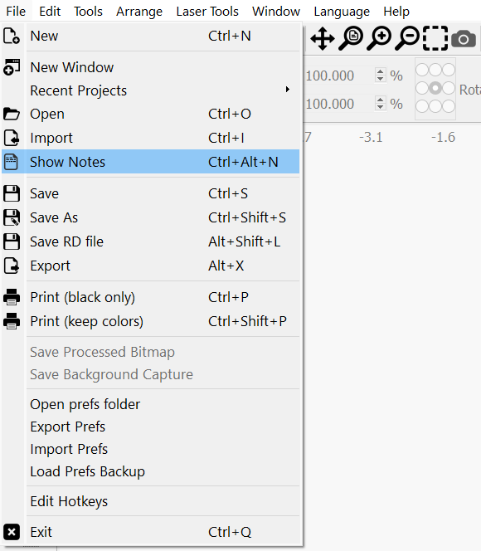Click the Save As disk icon
The height and width of the screenshot is (551, 481).
click(12, 217)
